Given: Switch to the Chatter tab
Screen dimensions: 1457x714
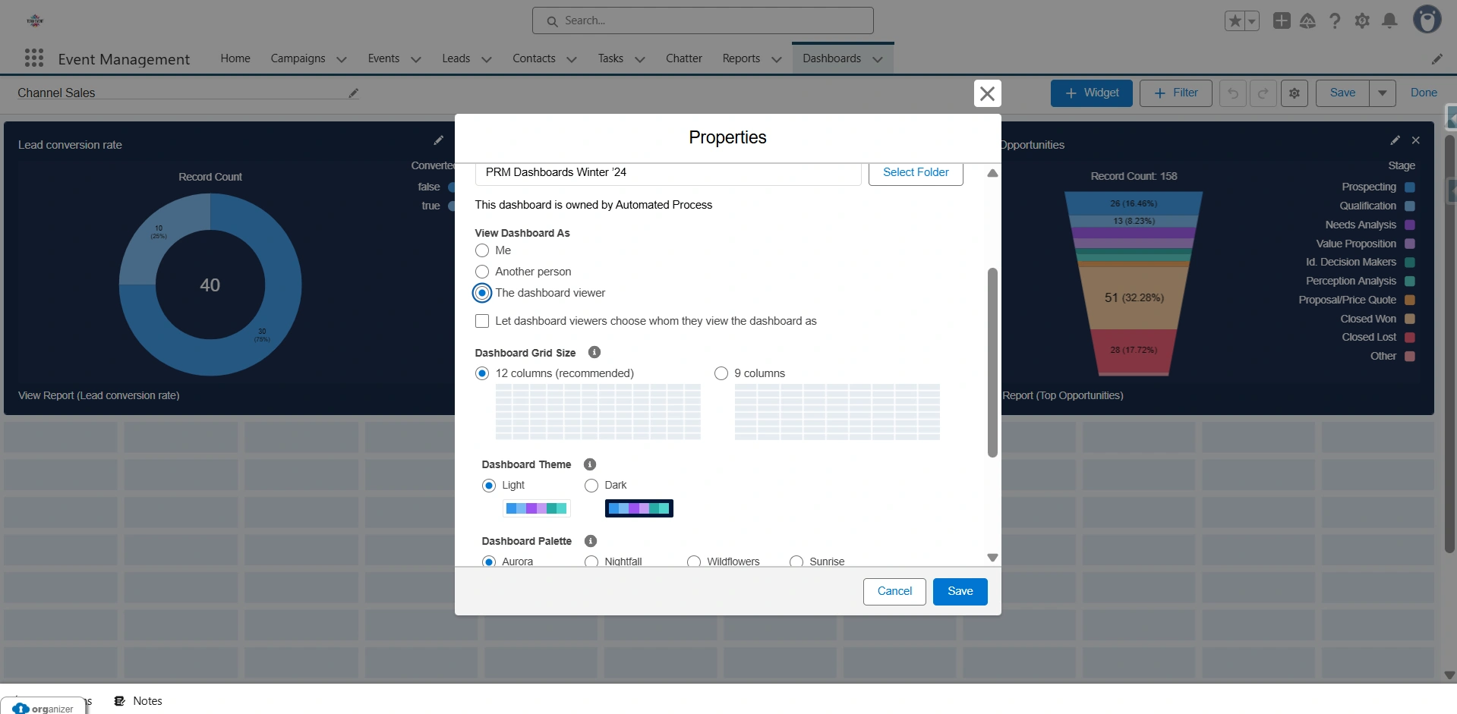Looking at the screenshot, I should click(x=683, y=58).
